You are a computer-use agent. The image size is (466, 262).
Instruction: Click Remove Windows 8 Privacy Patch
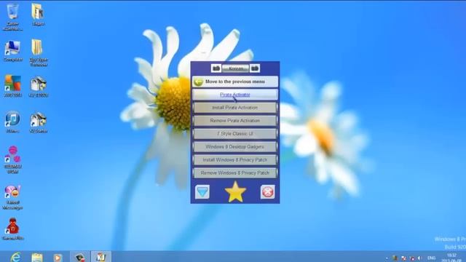[x=235, y=173]
